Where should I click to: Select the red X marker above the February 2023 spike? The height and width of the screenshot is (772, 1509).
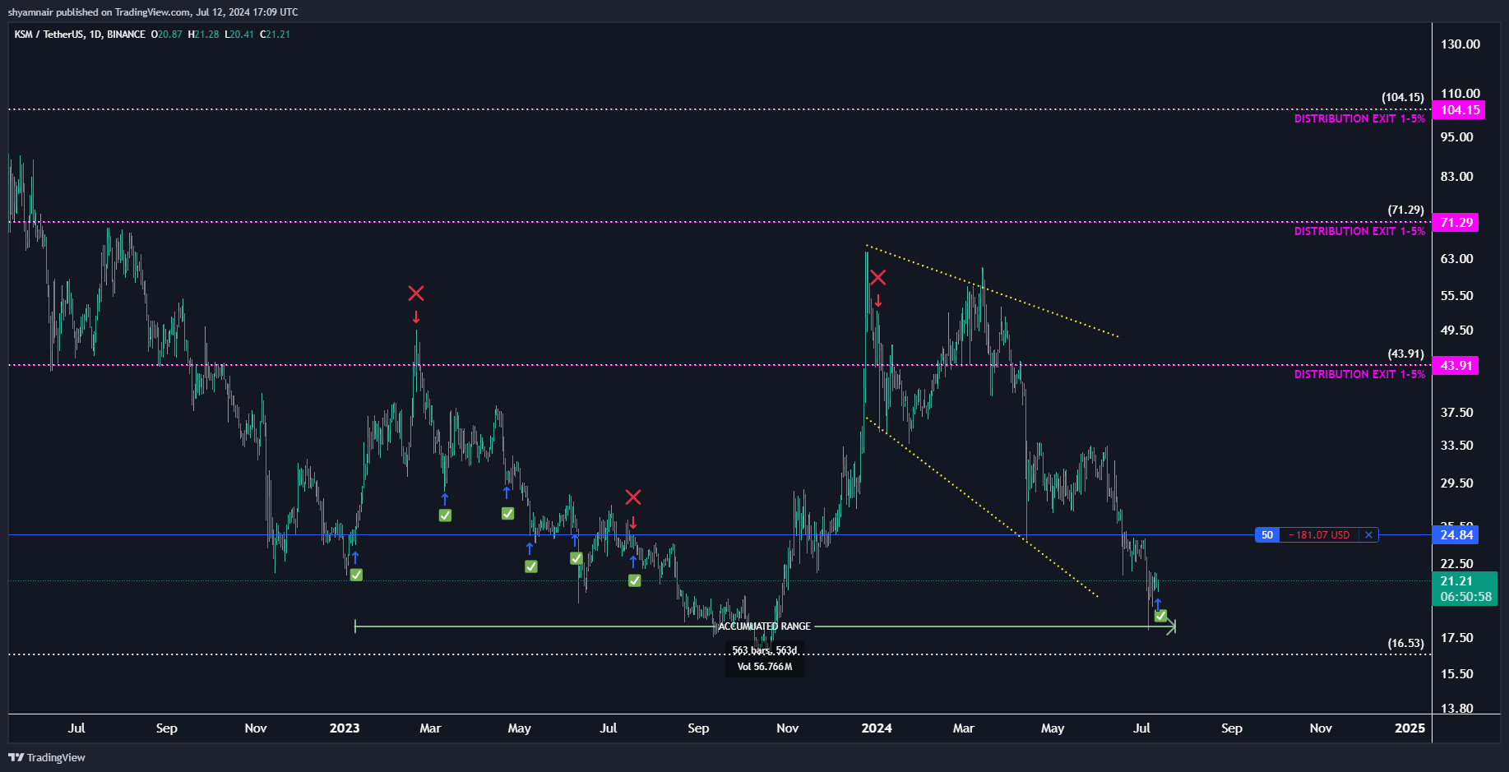coord(416,294)
